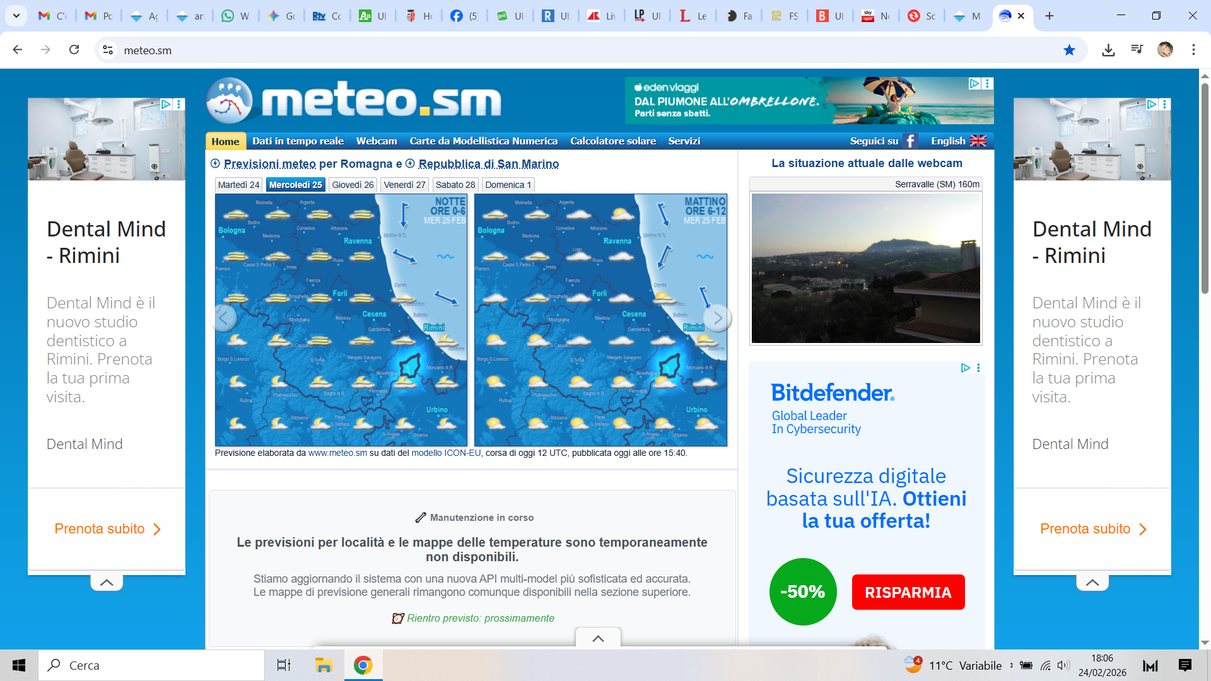Screen dimensions: 1211x681
Task: Expand the bottom center chevron panel
Action: coord(598,639)
